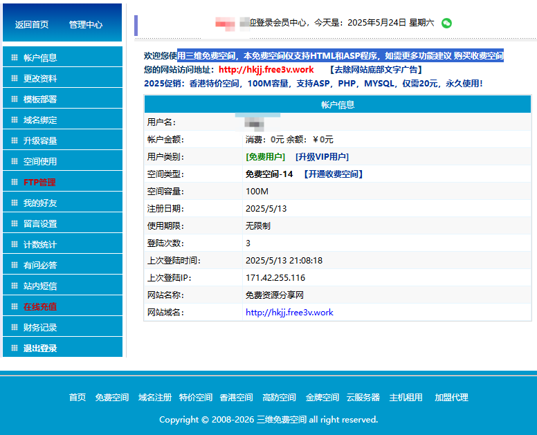Click 香港空间 in footer navigation

(236, 398)
